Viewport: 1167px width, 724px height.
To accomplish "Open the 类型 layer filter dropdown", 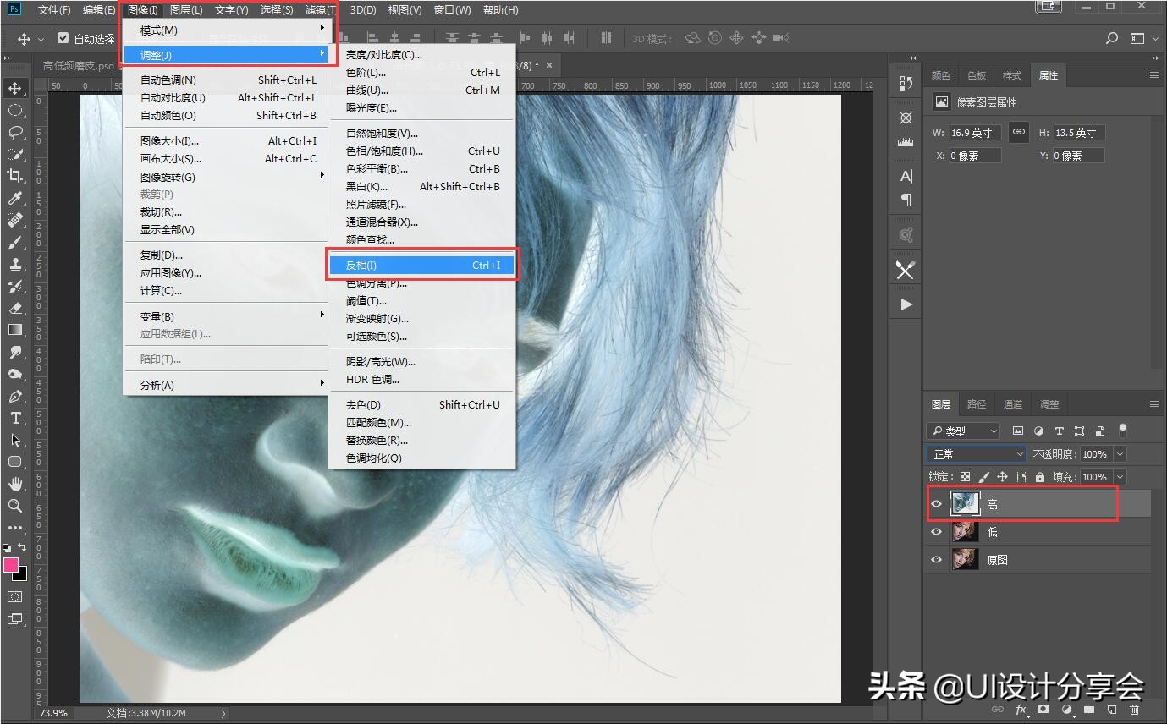I will click(x=963, y=431).
